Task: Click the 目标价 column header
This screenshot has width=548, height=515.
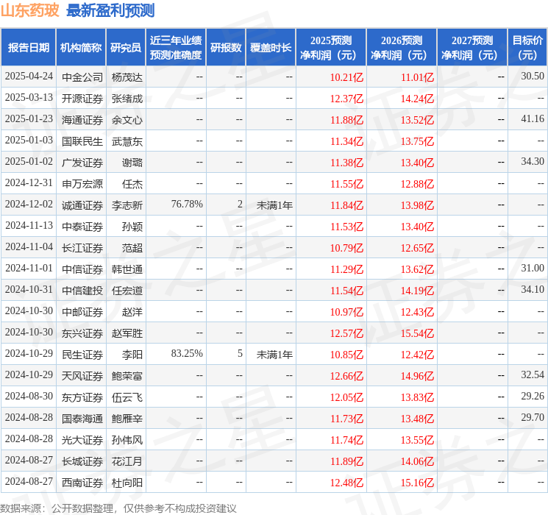Action: coord(527,48)
